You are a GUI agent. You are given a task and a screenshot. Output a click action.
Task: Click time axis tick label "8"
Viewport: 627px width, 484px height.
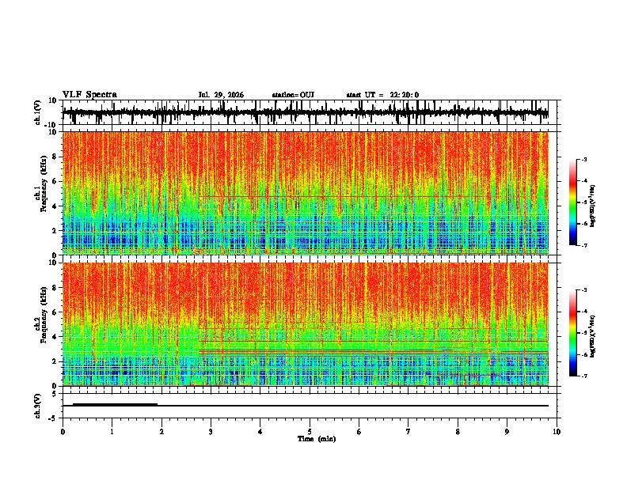pyautogui.click(x=458, y=432)
